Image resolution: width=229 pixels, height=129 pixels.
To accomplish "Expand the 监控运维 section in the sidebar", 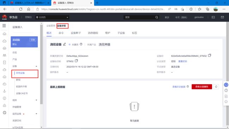I will click(x=36, y=113).
